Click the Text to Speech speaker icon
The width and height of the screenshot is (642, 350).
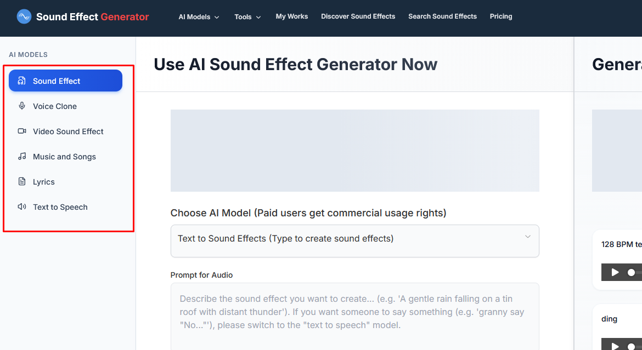22,207
